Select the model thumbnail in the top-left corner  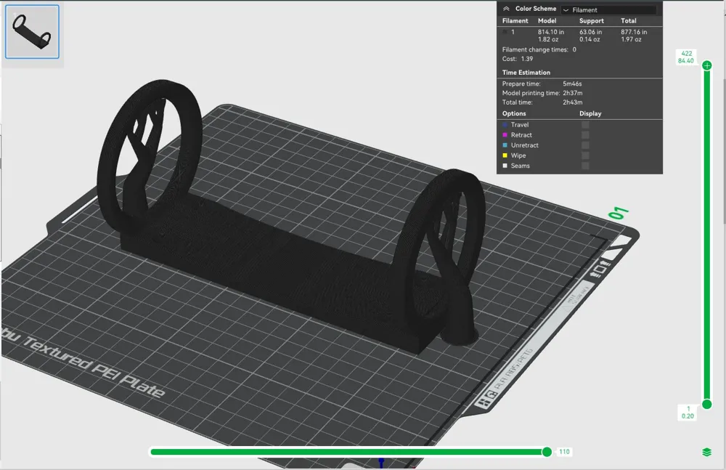tap(32, 31)
